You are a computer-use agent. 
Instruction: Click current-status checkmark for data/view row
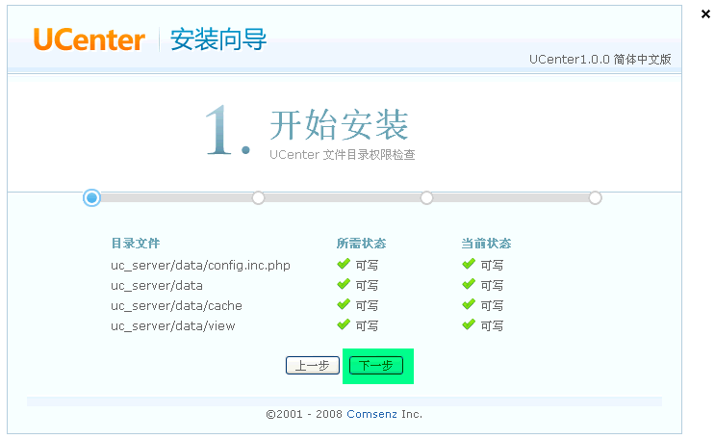469,324
